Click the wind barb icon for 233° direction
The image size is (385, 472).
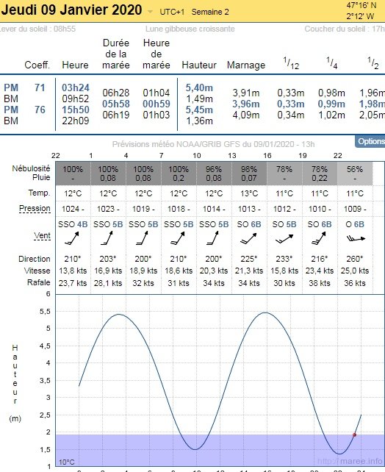284,239
